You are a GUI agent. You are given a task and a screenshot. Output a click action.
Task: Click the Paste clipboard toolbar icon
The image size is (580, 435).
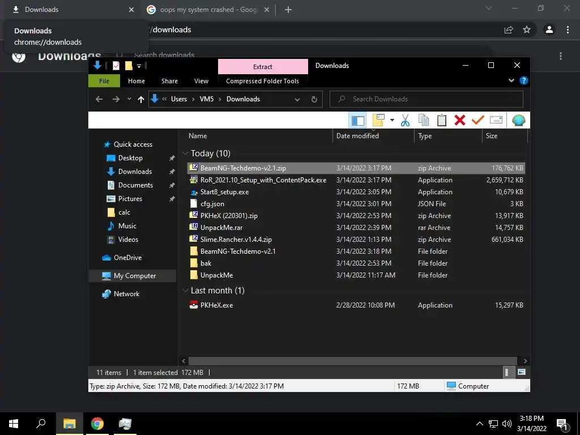click(442, 120)
